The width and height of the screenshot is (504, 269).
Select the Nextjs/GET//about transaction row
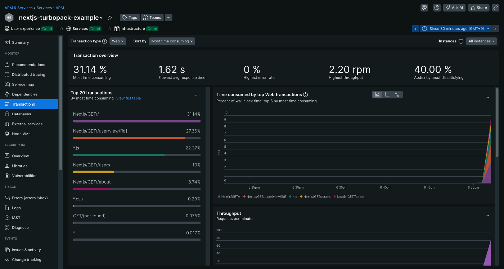click(x=137, y=185)
